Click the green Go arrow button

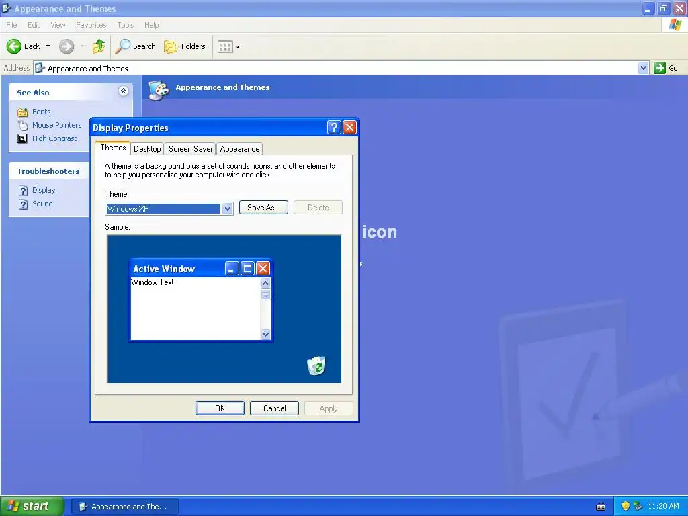click(660, 68)
